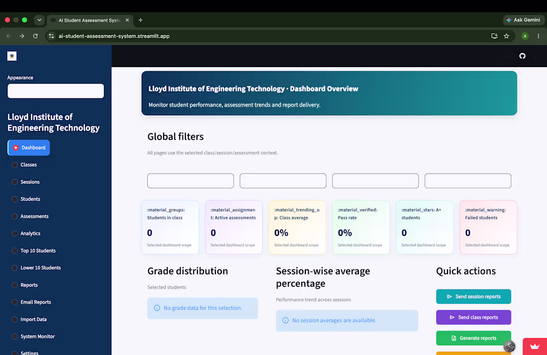Open the Appearance dropdown box
This screenshot has width=547, height=355.
tap(56, 91)
